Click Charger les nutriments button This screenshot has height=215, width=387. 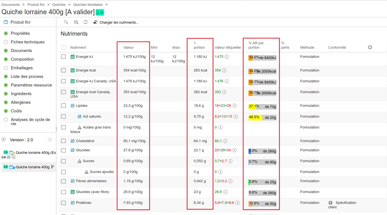point(116,22)
